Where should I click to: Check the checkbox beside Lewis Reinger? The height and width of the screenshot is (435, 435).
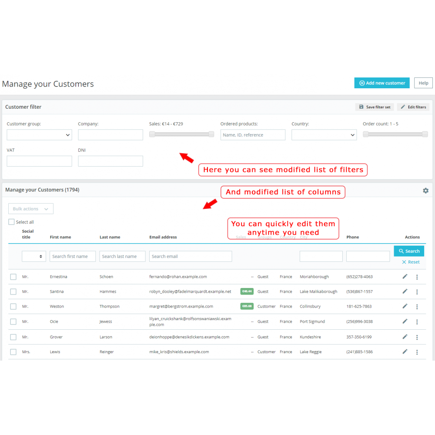coord(13,351)
